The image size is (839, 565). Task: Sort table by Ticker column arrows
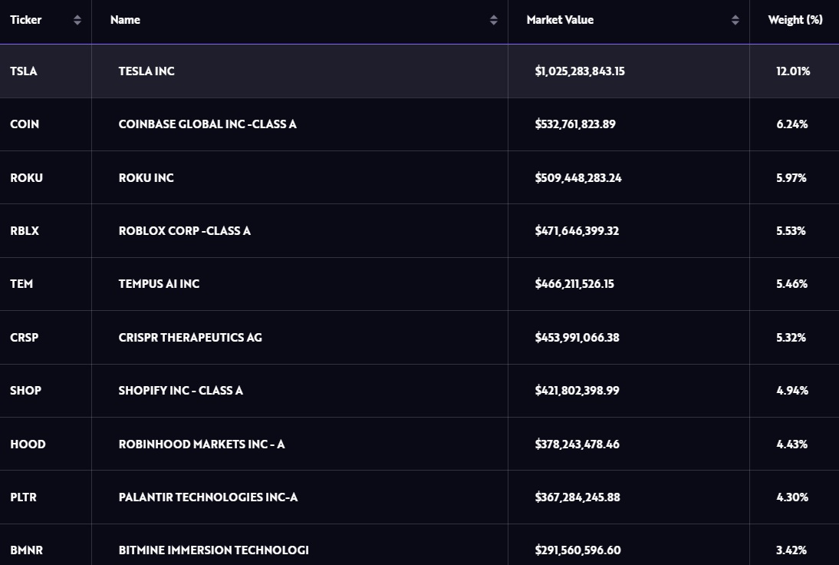(77, 20)
